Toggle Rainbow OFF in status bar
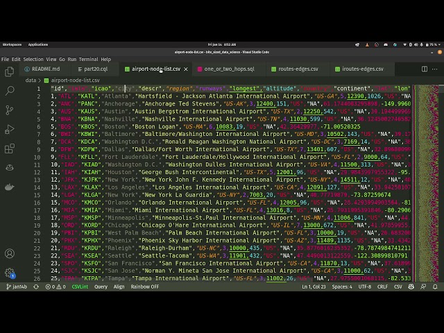Viewport: 444px width, 333px height. pyautogui.click(x=144, y=287)
